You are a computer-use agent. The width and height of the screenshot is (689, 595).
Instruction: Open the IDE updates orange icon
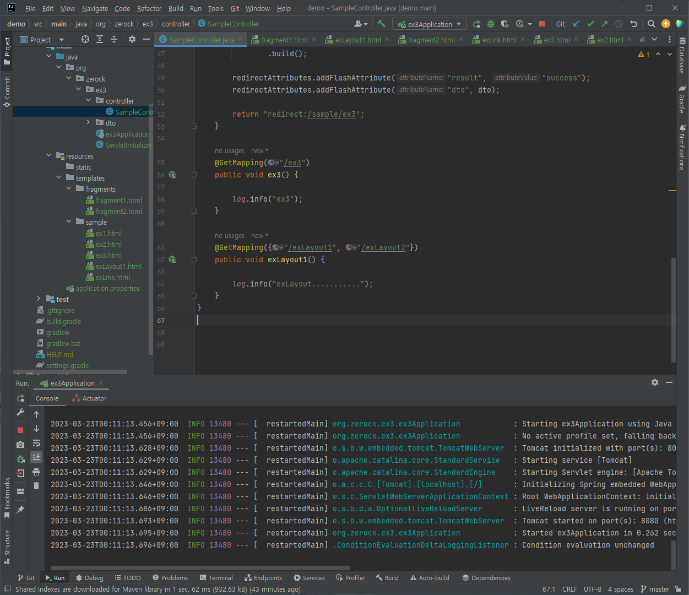point(666,24)
